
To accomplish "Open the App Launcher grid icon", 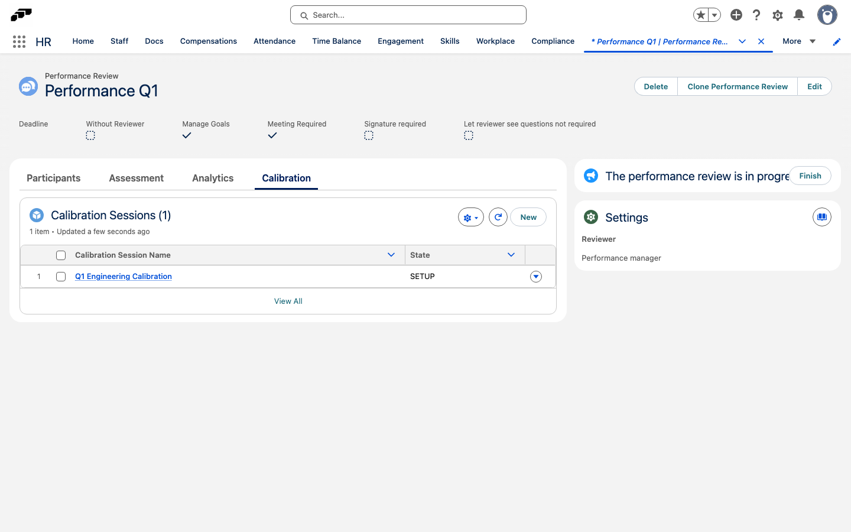I will coord(19,41).
